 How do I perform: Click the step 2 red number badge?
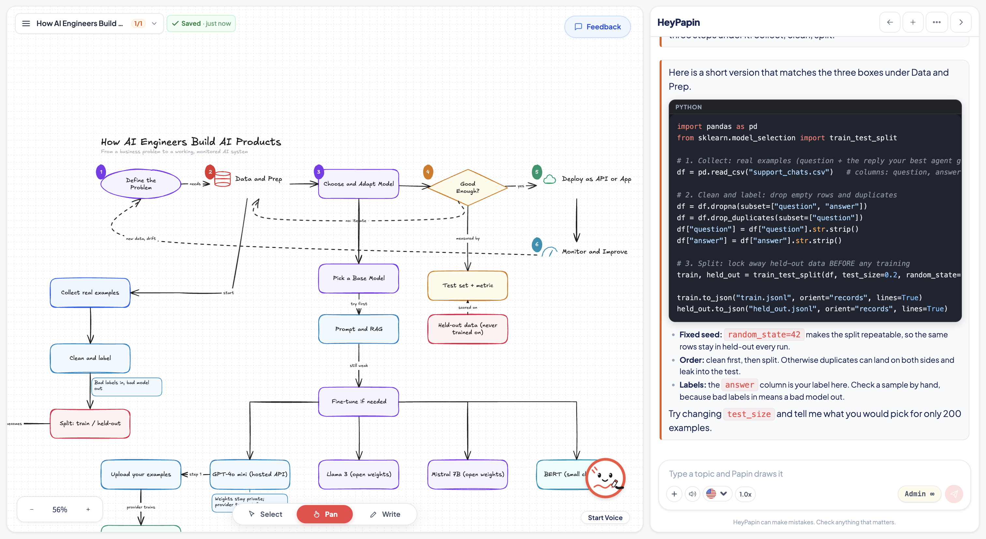210,172
